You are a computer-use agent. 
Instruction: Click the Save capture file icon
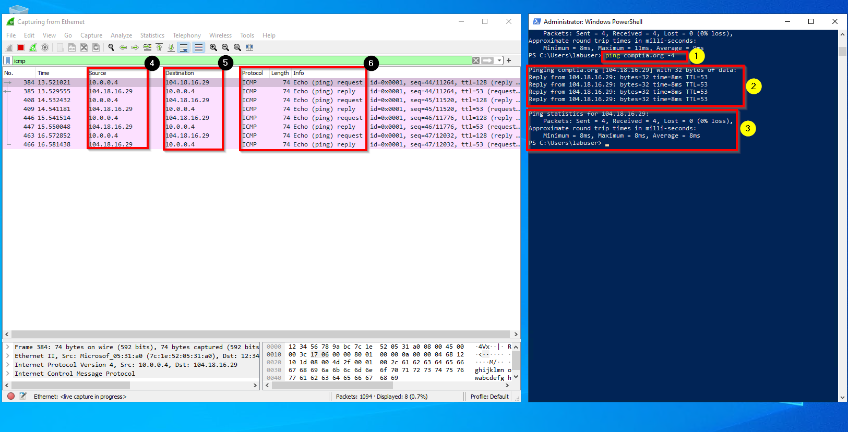coord(72,47)
